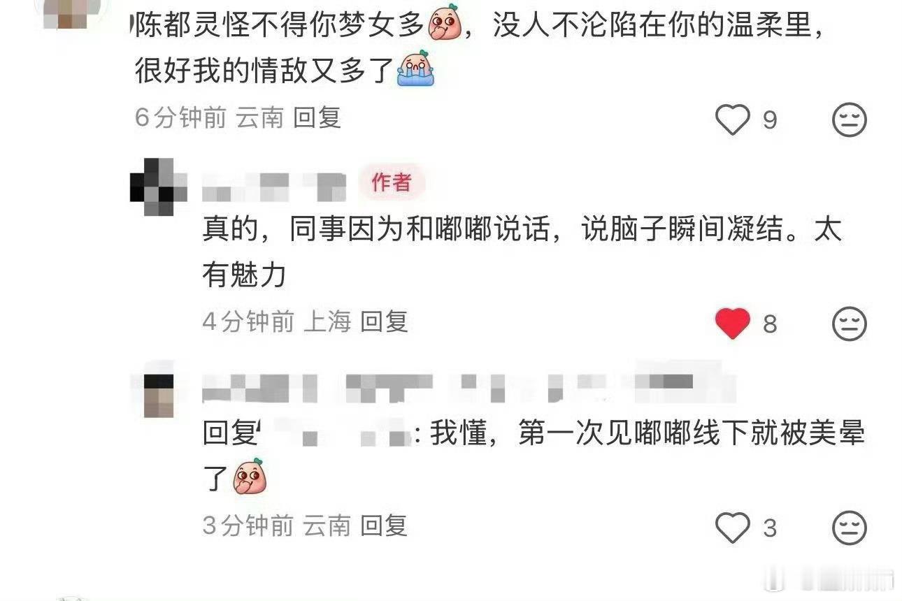Tap the red 作者 badge

[x=392, y=183]
